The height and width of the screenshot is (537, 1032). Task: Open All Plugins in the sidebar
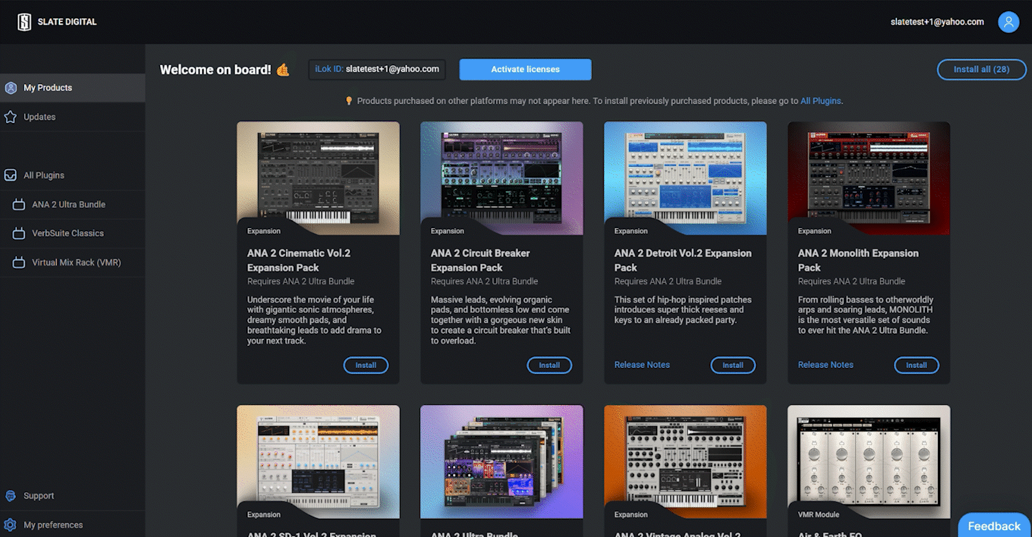tap(73, 176)
